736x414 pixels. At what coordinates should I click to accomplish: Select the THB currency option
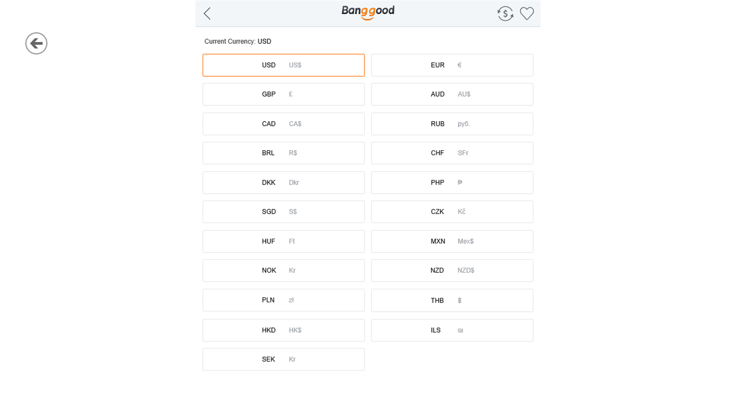click(x=452, y=301)
